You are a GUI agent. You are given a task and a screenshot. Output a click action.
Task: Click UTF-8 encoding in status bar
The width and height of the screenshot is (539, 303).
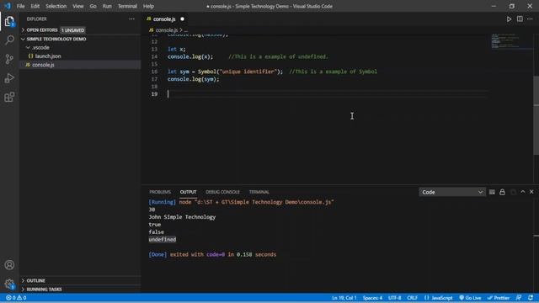[395, 298]
